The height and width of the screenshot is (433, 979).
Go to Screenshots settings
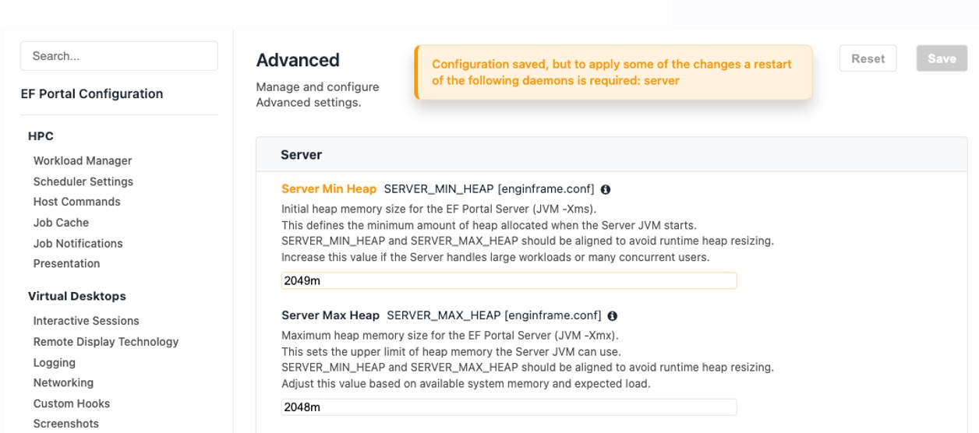[x=66, y=424]
